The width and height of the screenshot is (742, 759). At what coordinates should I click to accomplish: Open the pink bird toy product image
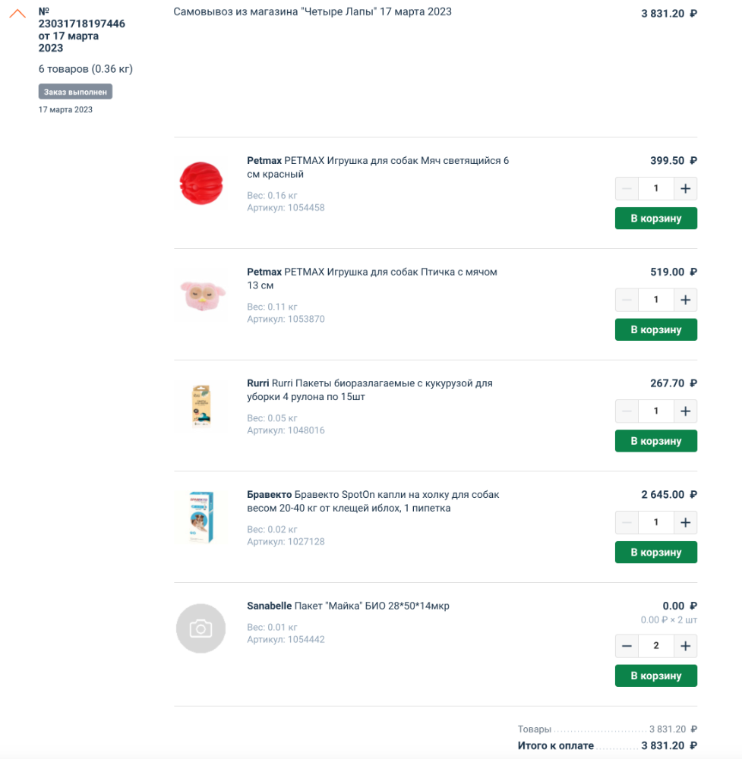click(200, 294)
